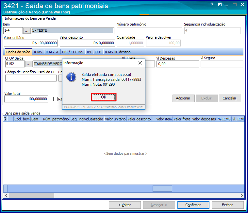248x213 pixels.
Task: Click the contrast square icon in title bar
Action: 220,5
